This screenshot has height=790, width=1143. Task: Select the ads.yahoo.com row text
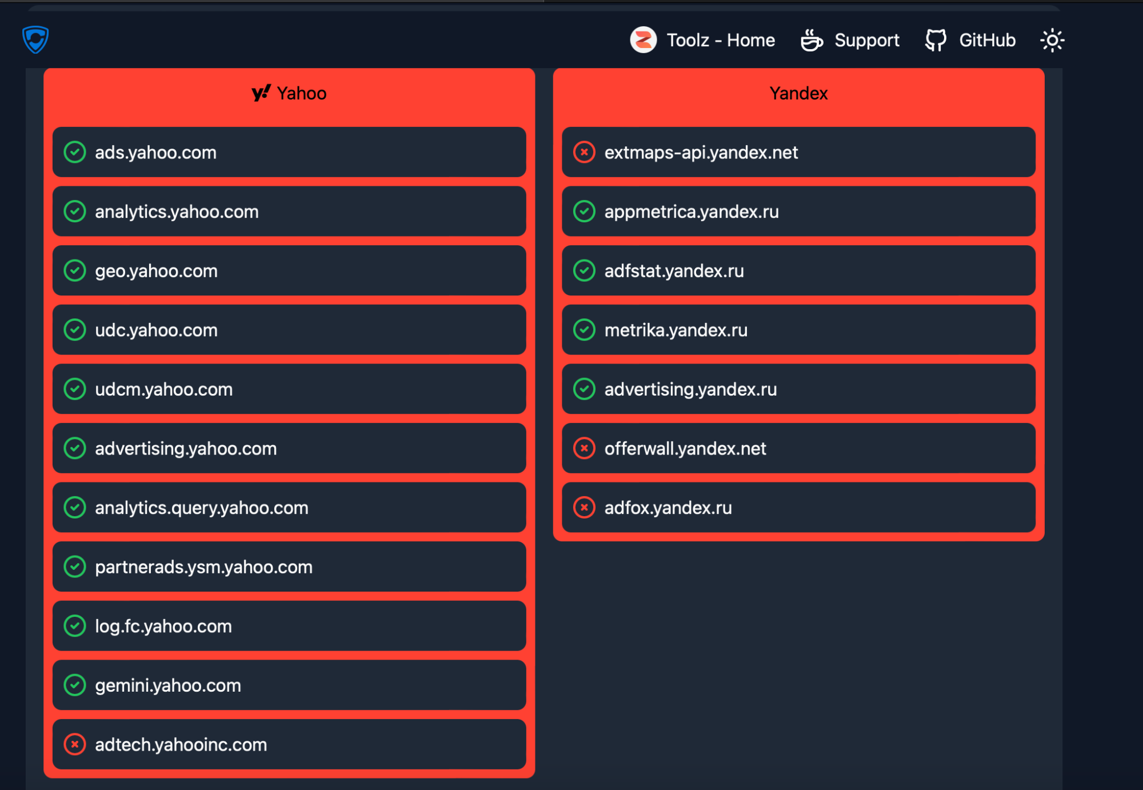click(x=155, y=153)
